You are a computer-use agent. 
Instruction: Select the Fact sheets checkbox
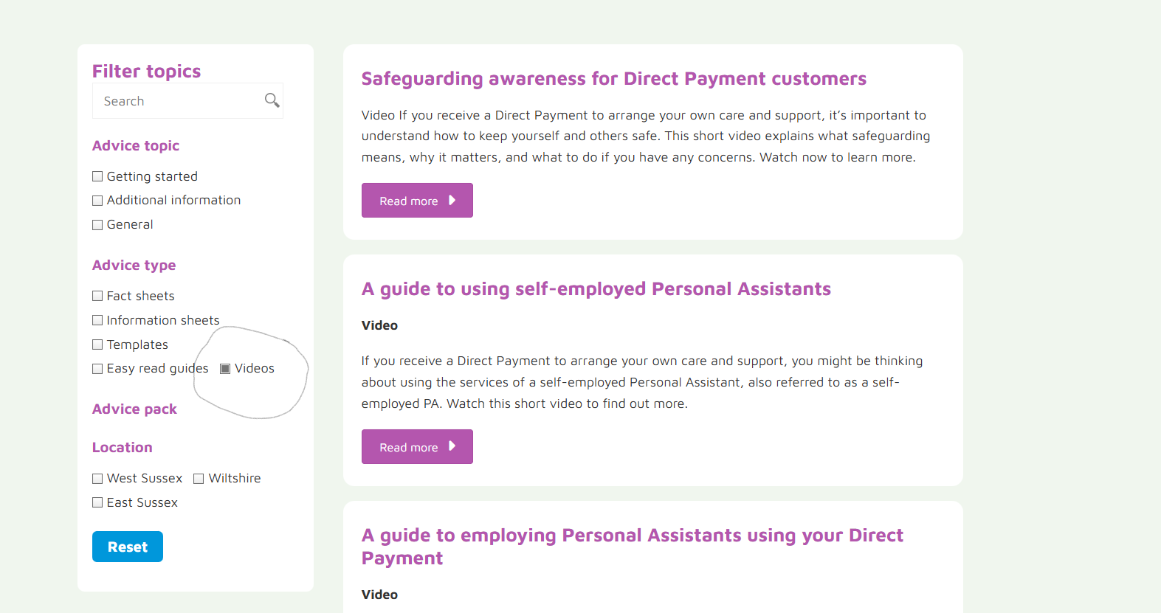[97, 296]
